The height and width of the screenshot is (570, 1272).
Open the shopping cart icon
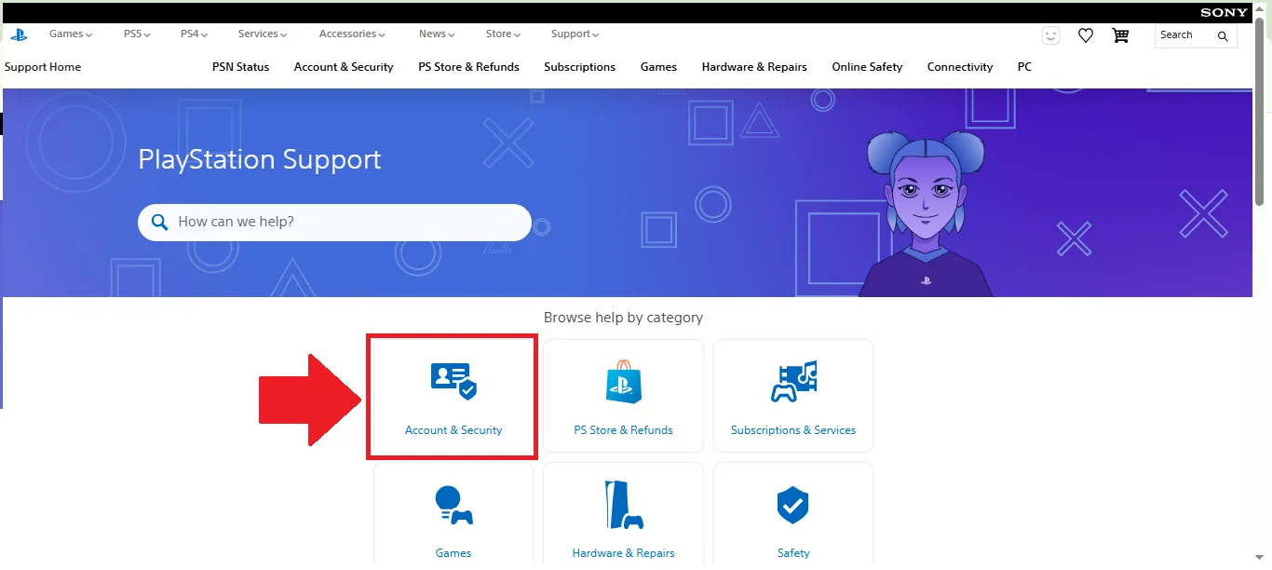coord(1120,35)
